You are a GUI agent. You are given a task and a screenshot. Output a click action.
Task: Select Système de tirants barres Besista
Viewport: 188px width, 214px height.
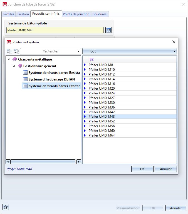click(x=54, y=73)
